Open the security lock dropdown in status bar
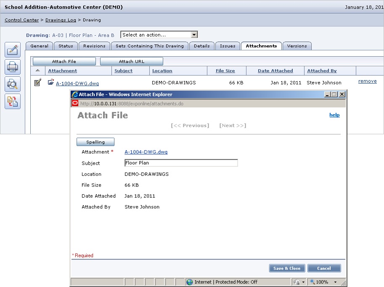This screenshot has height=287, width=384. [x=303, y=282]
